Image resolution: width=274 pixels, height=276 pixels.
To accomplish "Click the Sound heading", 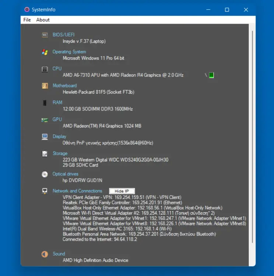I will (x=59, y=253).
